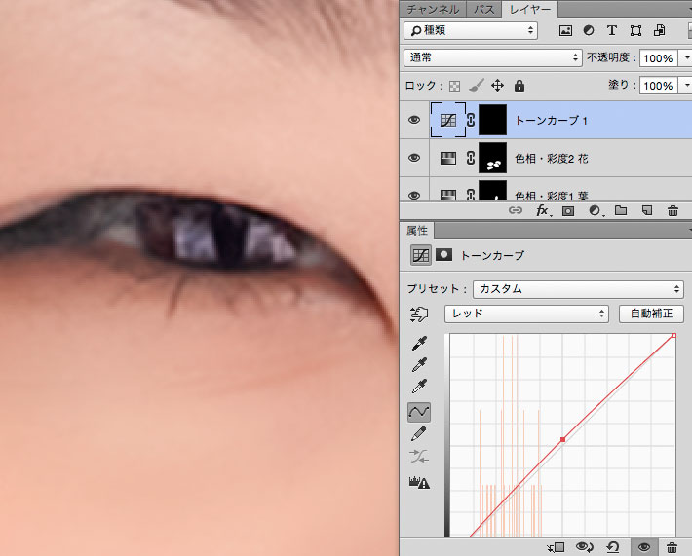The width and height of the screenshot is (692, 556).
Task: Add a layer mask from Layers footer
Action: tap(568, 210)
